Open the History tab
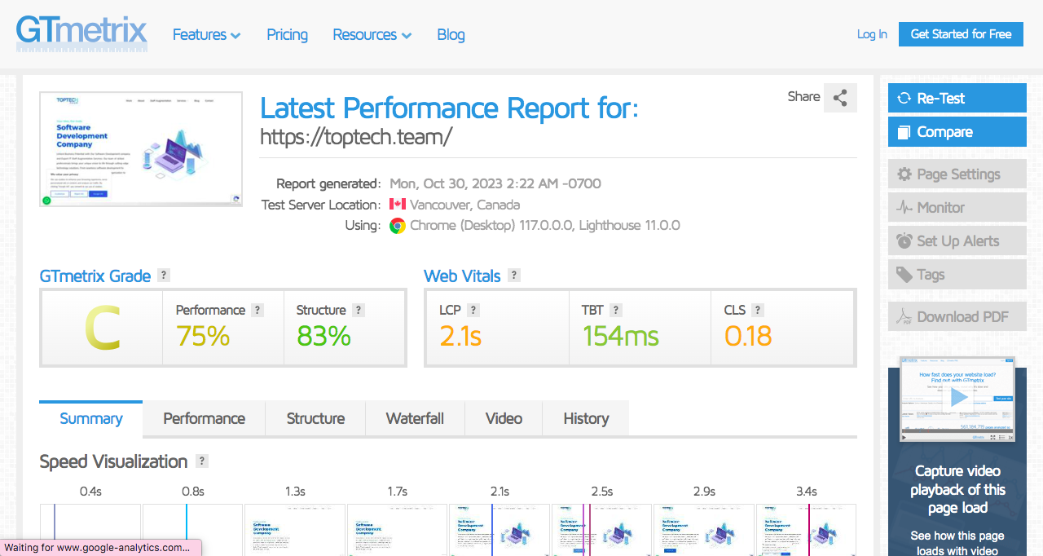This screenshot has width=1043, height=556. (586, 418)
